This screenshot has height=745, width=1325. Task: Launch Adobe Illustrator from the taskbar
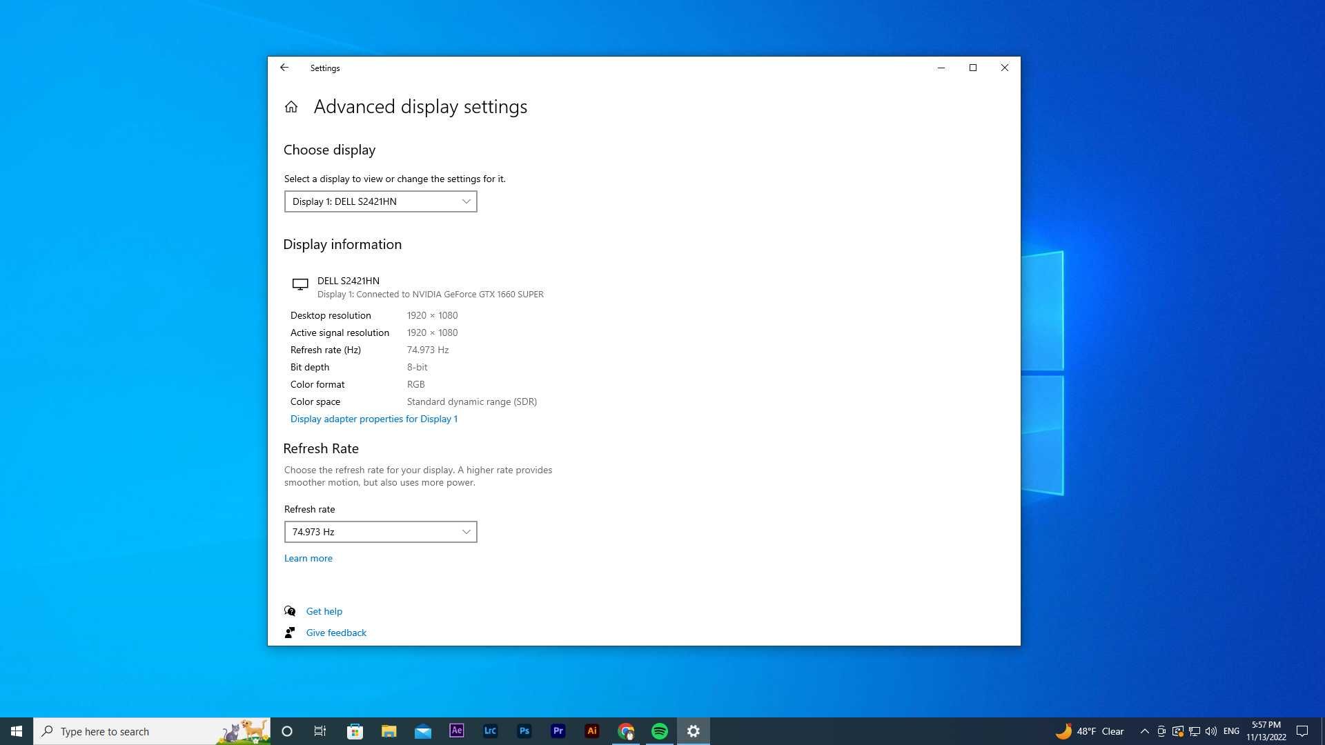tap(591, 731)
